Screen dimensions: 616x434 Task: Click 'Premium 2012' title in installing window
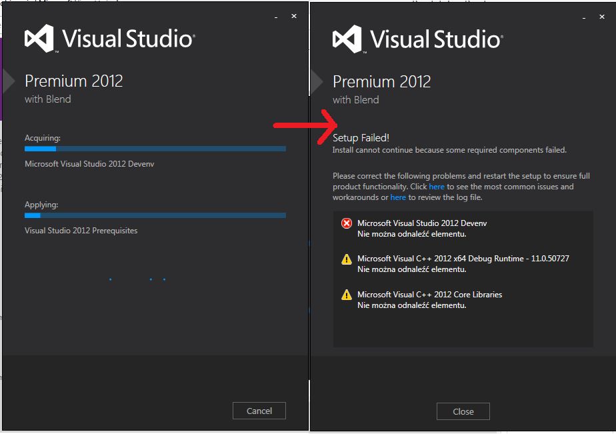(x=74, y=81)
